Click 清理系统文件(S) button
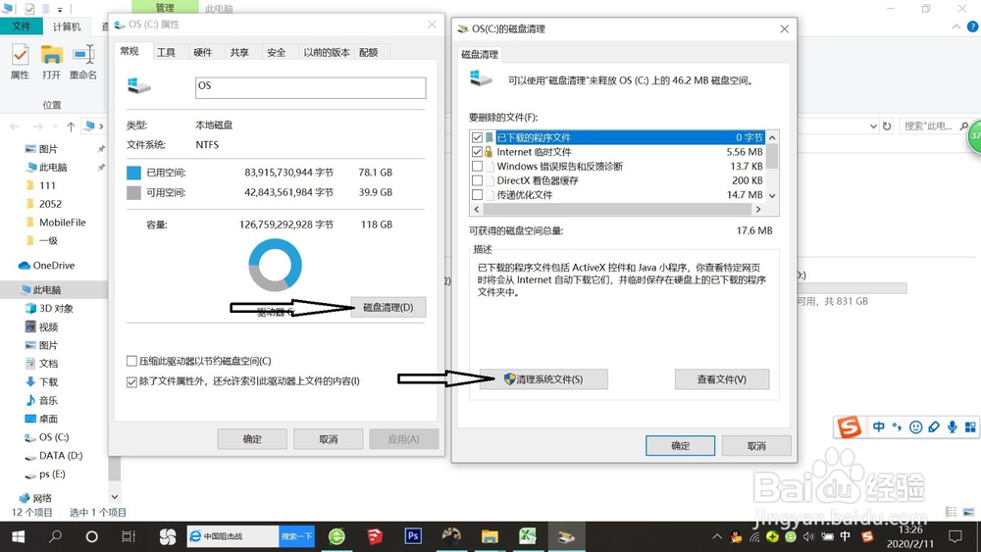This screenshot has height=552, width=981. (x=543, y=378)
